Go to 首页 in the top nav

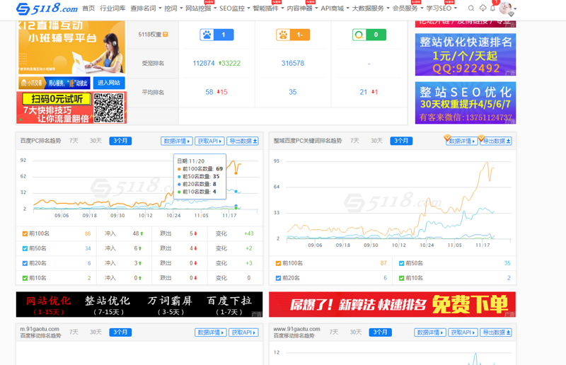coord(88,8)
